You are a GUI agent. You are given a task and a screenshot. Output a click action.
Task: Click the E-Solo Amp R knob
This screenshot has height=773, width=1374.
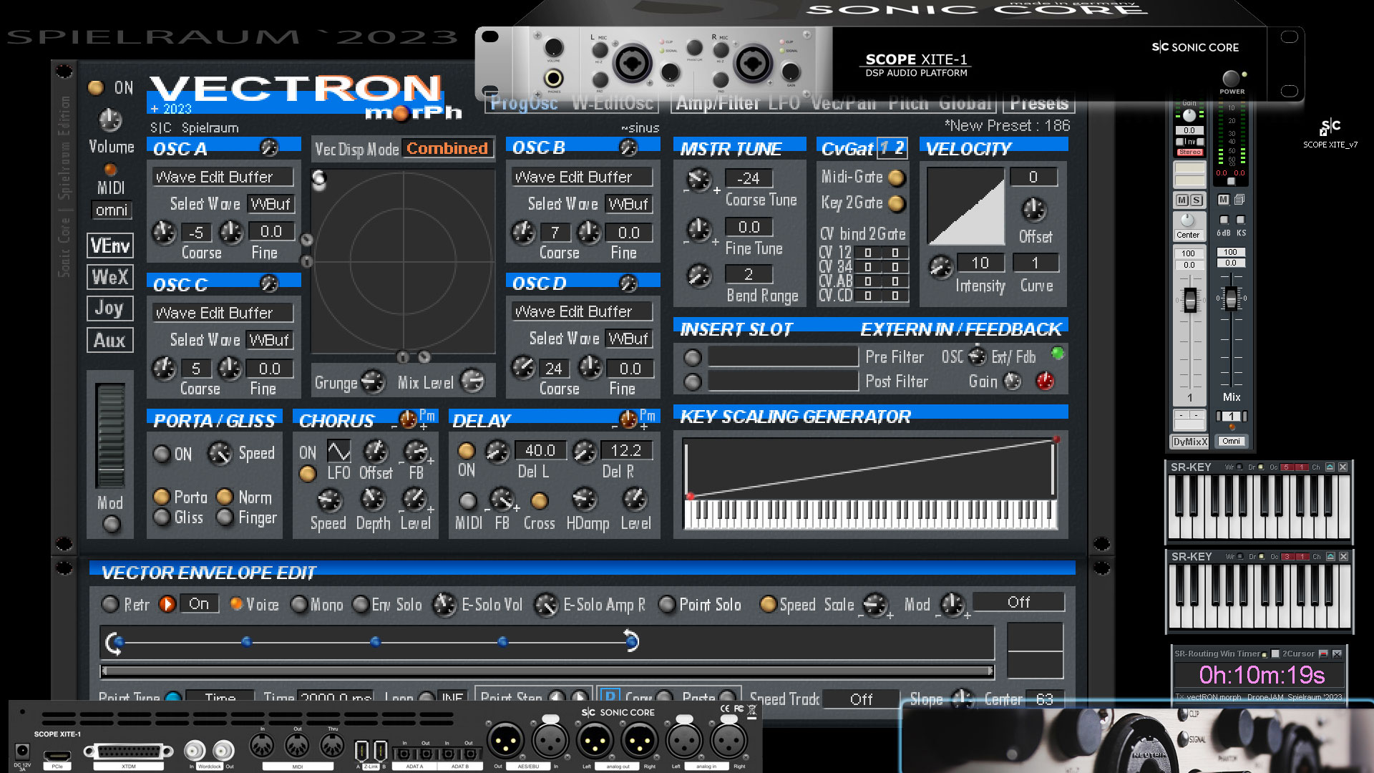tap(546, 605)
